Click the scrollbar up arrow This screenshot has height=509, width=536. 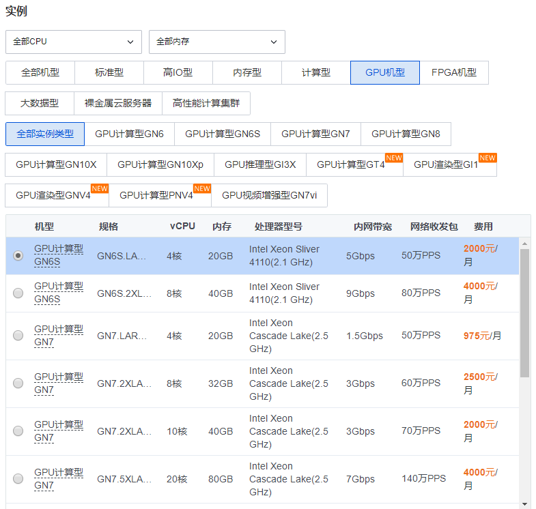click(524, 242)
